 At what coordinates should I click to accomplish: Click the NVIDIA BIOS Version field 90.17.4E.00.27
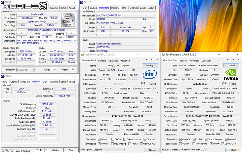click(200, 84)
